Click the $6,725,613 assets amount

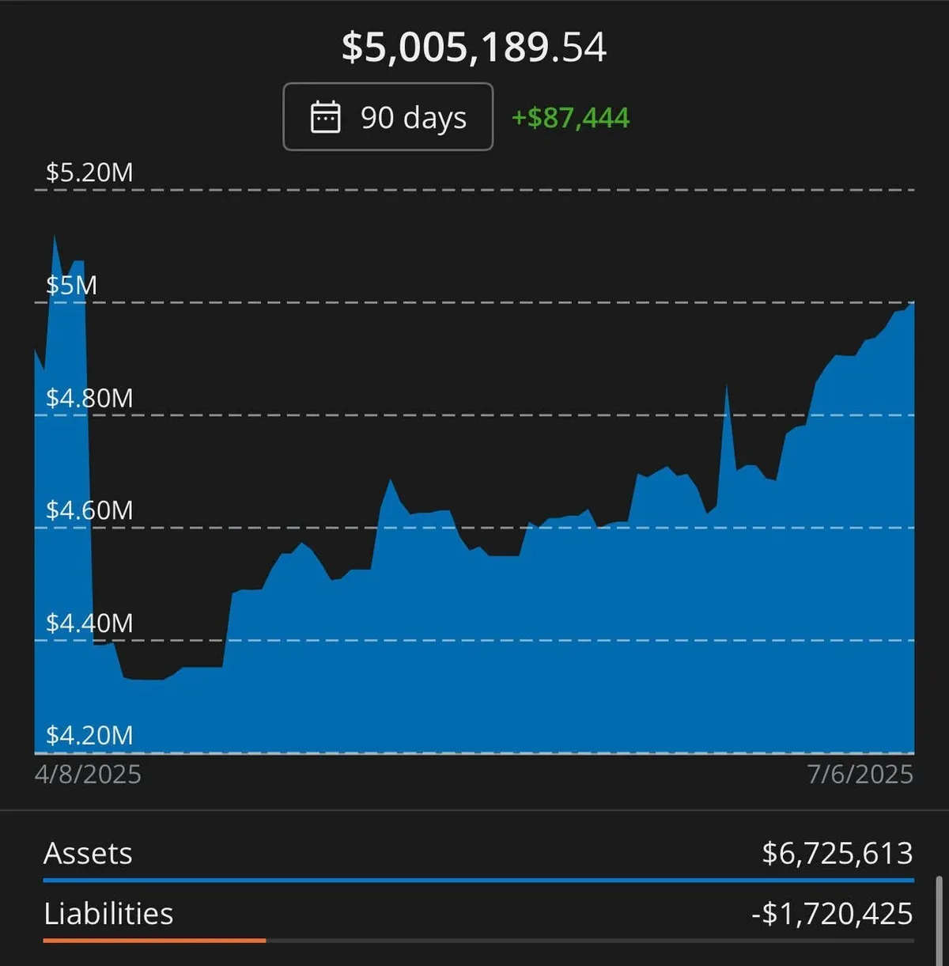[x=837, y=854]
